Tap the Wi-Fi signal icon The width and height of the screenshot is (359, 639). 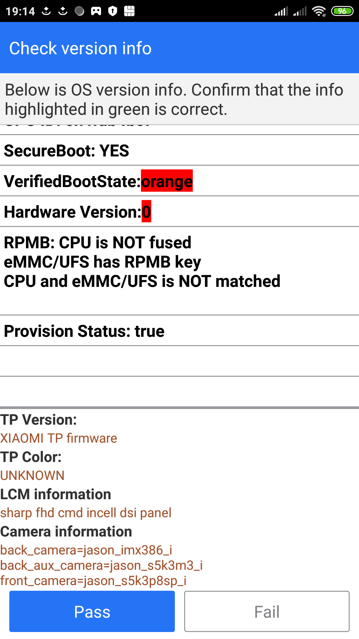click(319, 11)
